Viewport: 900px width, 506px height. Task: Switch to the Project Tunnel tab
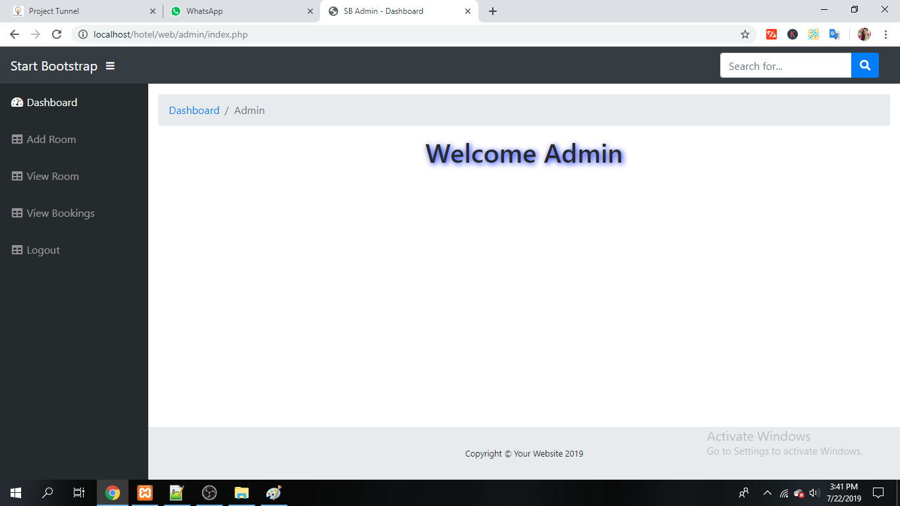(x=79, y=11)
